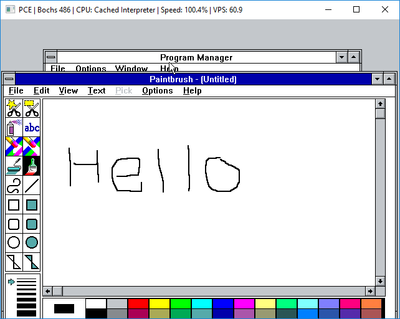Screen dimensions: 400x319
Task: Click the Paintbrush - (Untitled) title bar
Action: click(x=193, y=79)
